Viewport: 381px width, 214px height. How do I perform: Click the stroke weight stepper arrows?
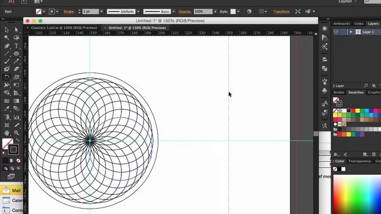pos(79,11)
